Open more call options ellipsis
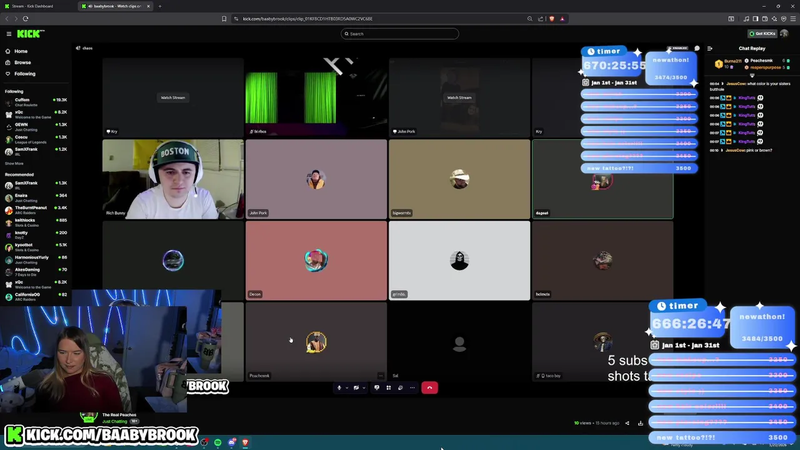Screen dimensions: 800x450 [x=412, y=387]
